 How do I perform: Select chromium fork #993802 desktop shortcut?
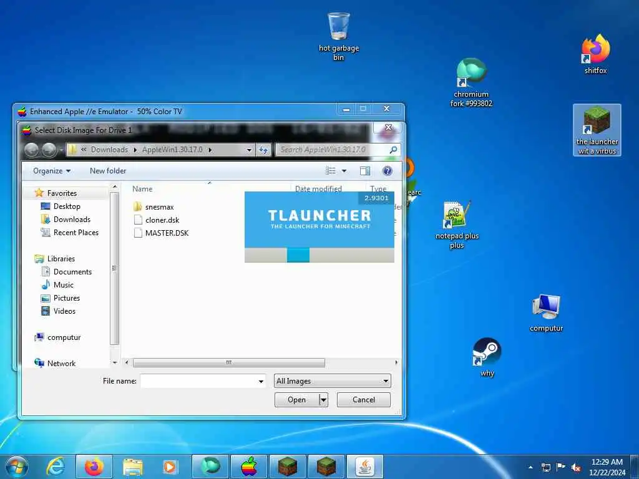coord(471,83)
